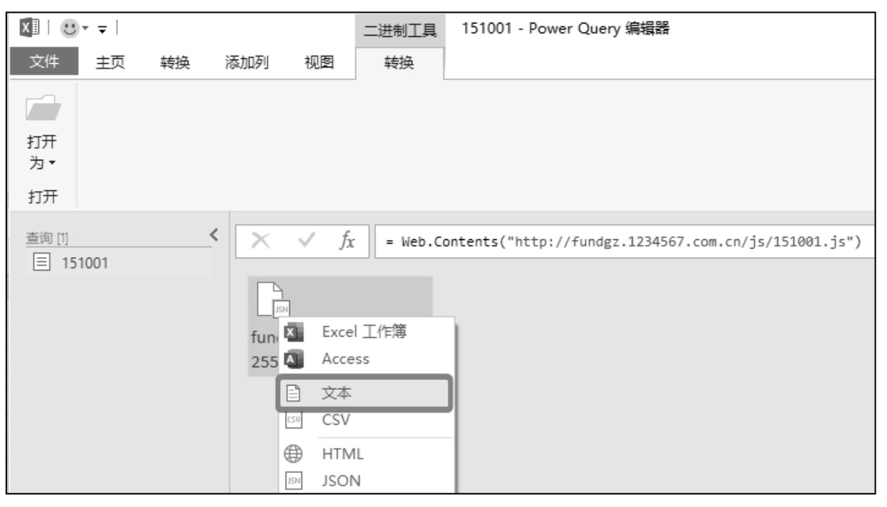887x507 pixels.
Task: Click the Access icon in context menu
Action: coord(294,359)
